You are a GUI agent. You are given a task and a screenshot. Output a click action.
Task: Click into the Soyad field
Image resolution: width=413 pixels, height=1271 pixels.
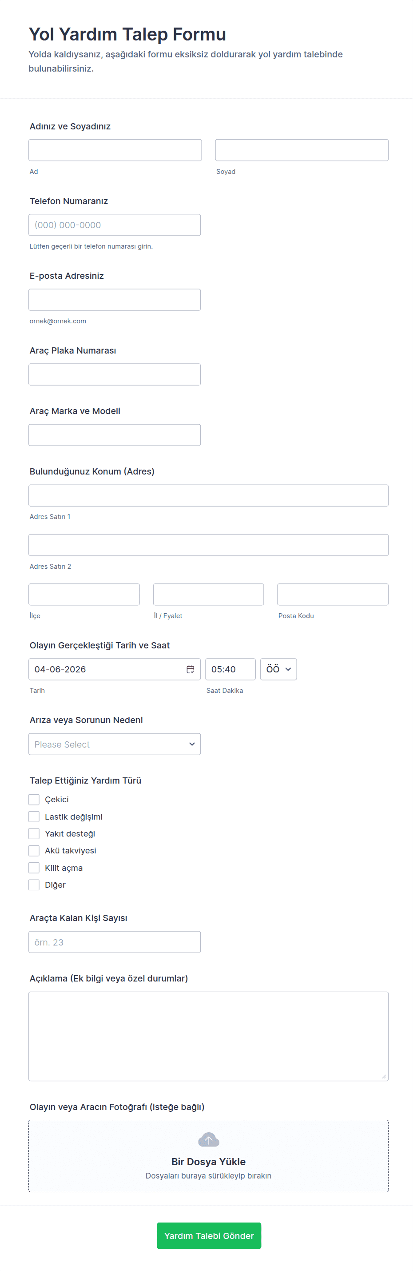coord(302,150)
